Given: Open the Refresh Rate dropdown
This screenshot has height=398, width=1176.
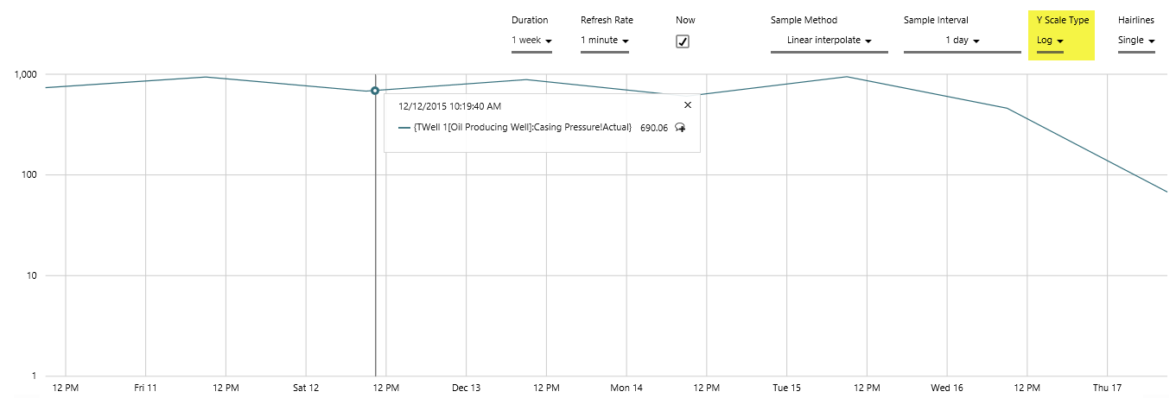Looking at the screenshot, I should pyautogui.click(x=604, y=41).
